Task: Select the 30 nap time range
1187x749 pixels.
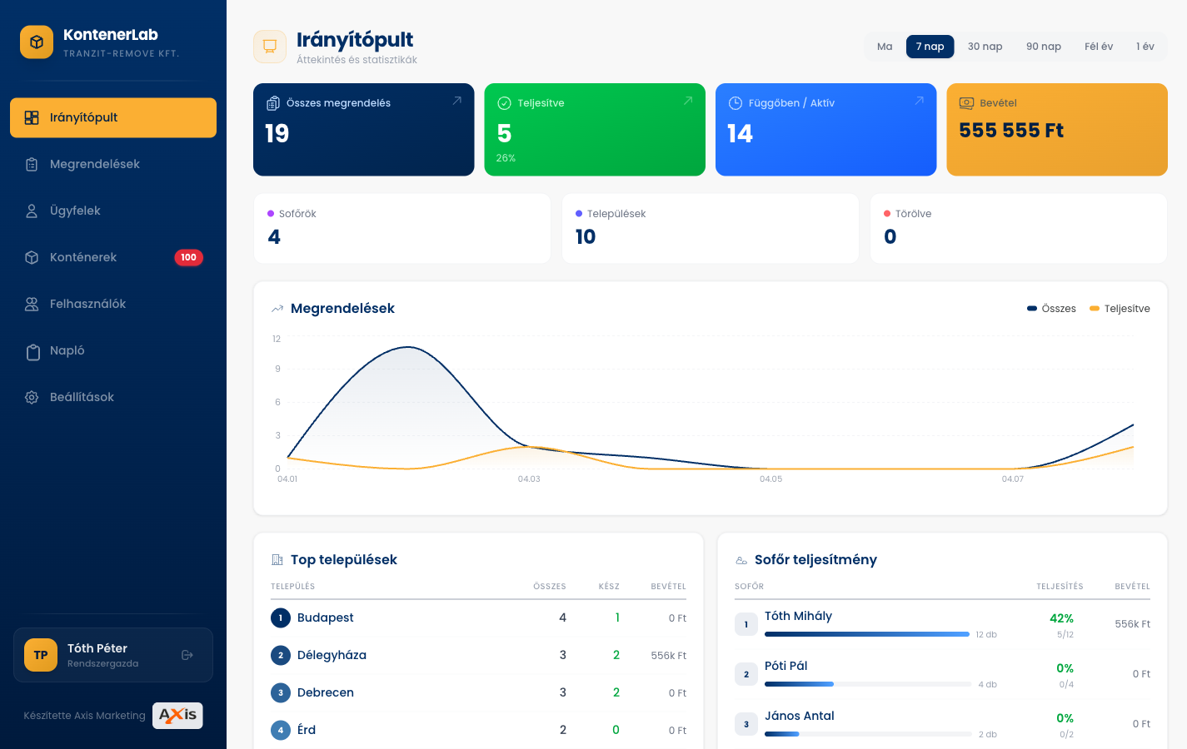Action: 985,47
